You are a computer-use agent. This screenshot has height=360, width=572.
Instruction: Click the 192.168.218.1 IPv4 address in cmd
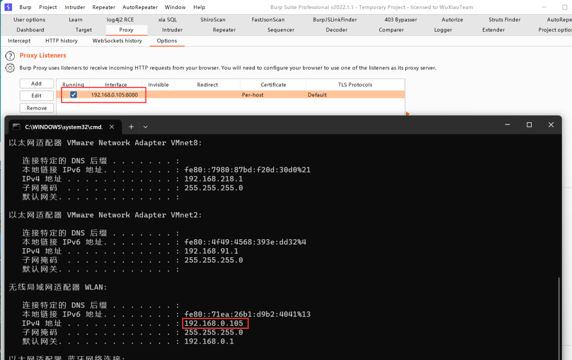[213, 179]
